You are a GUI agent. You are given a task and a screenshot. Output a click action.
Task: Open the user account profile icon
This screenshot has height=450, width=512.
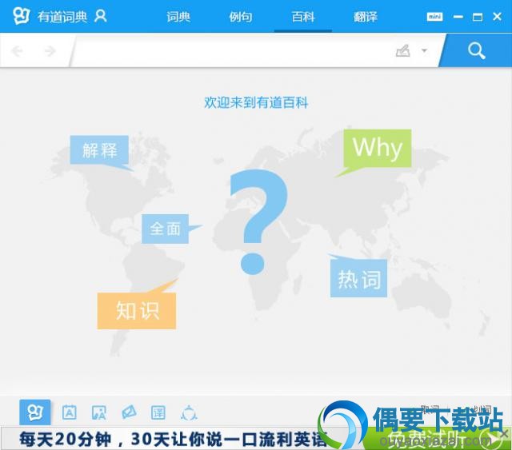point(100,16)
